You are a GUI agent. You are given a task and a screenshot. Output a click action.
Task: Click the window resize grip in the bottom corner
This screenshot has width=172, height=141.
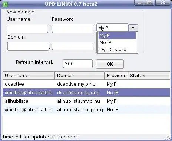[x=168, y=137]
